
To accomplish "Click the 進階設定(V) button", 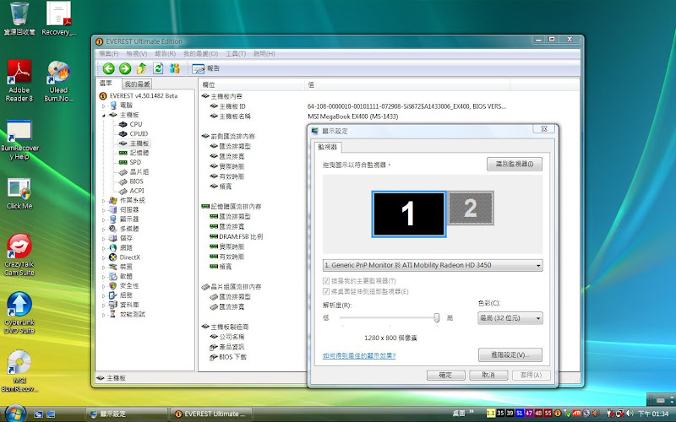I will (x=510, y=355).
